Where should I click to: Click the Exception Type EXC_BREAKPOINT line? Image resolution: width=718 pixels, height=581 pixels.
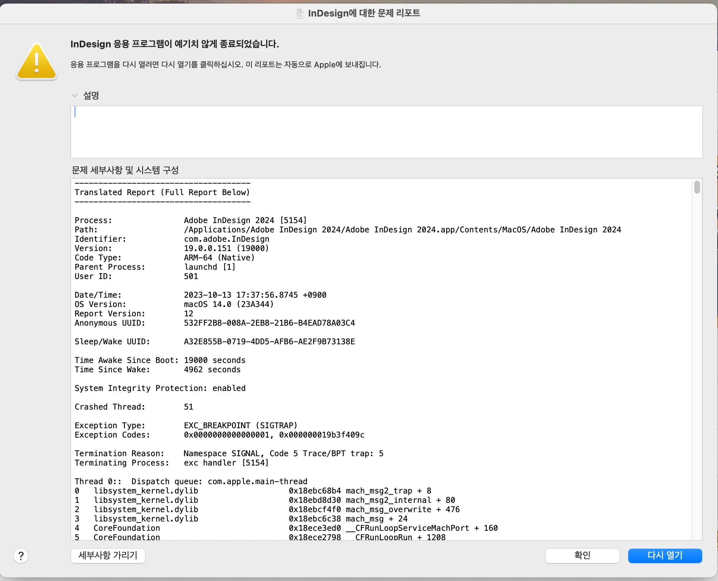coord(186,425)
